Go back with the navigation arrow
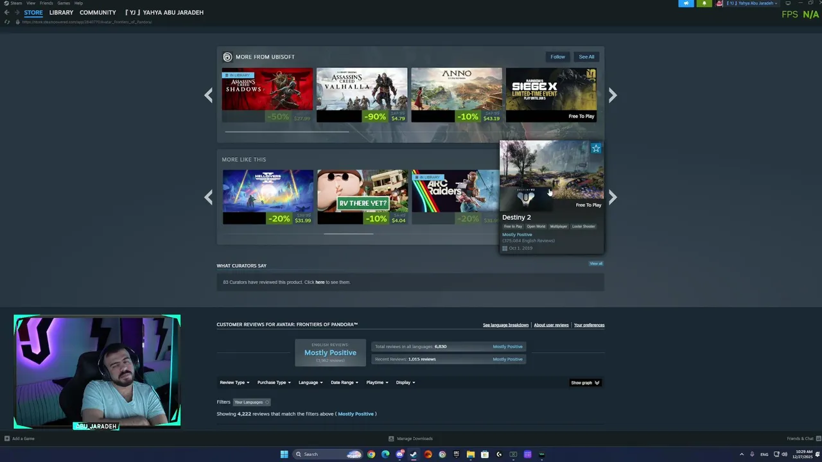This screenshot has height=462, width=822. 6,12
